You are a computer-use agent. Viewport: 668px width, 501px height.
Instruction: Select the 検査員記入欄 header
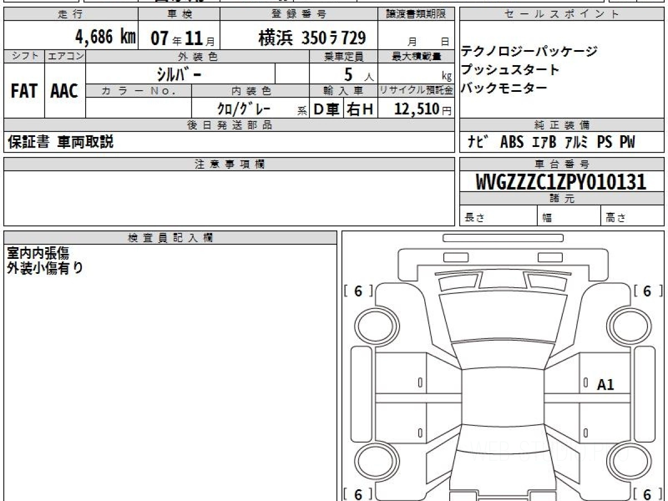[x=170, y=238]
